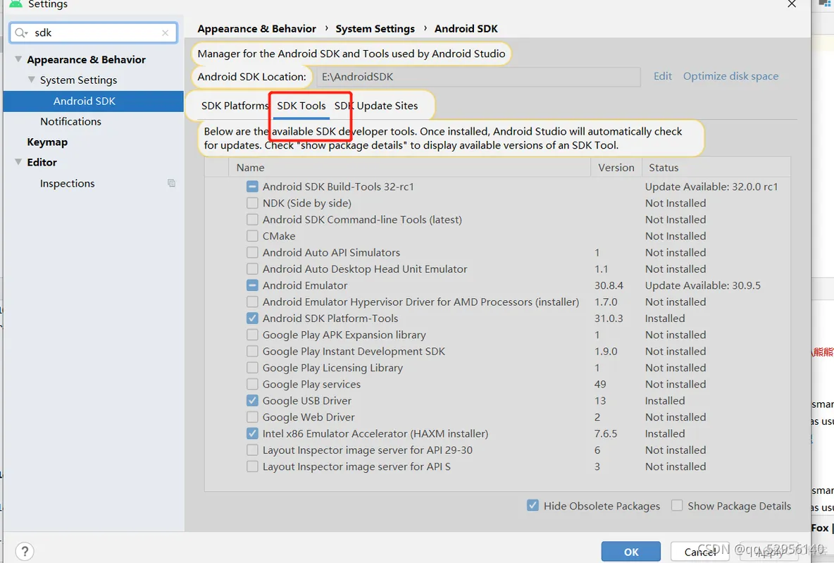The height and width of the screenshot is (563, 834).
Task: Disable Hide Obsolete Packages option
Action: (533, 505)
